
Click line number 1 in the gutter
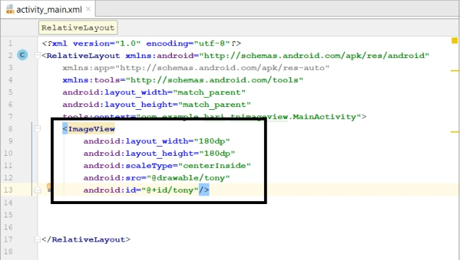point(11,43)
